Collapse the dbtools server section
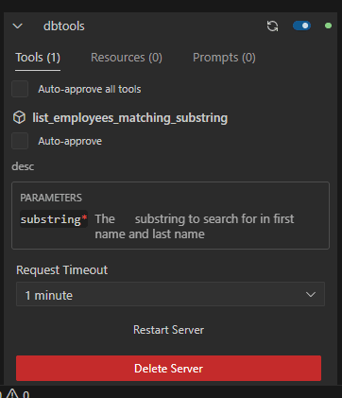Viewport: 342px width, 398px height. 18,26
